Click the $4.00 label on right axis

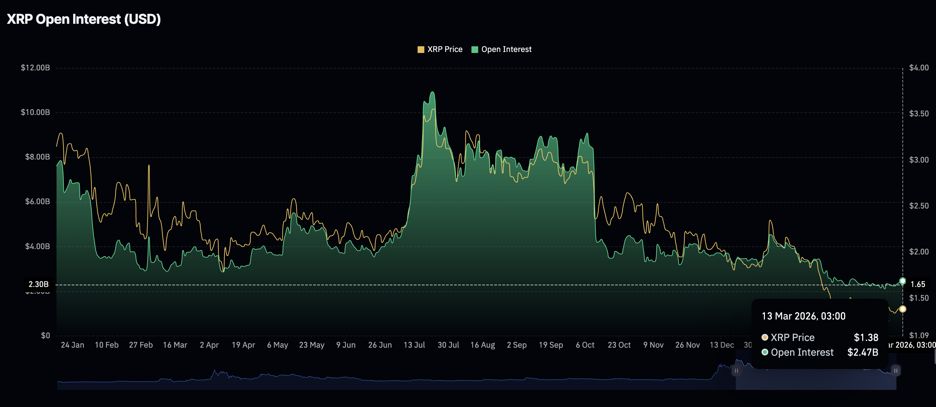pyautogui.click(x=919, y=68)
